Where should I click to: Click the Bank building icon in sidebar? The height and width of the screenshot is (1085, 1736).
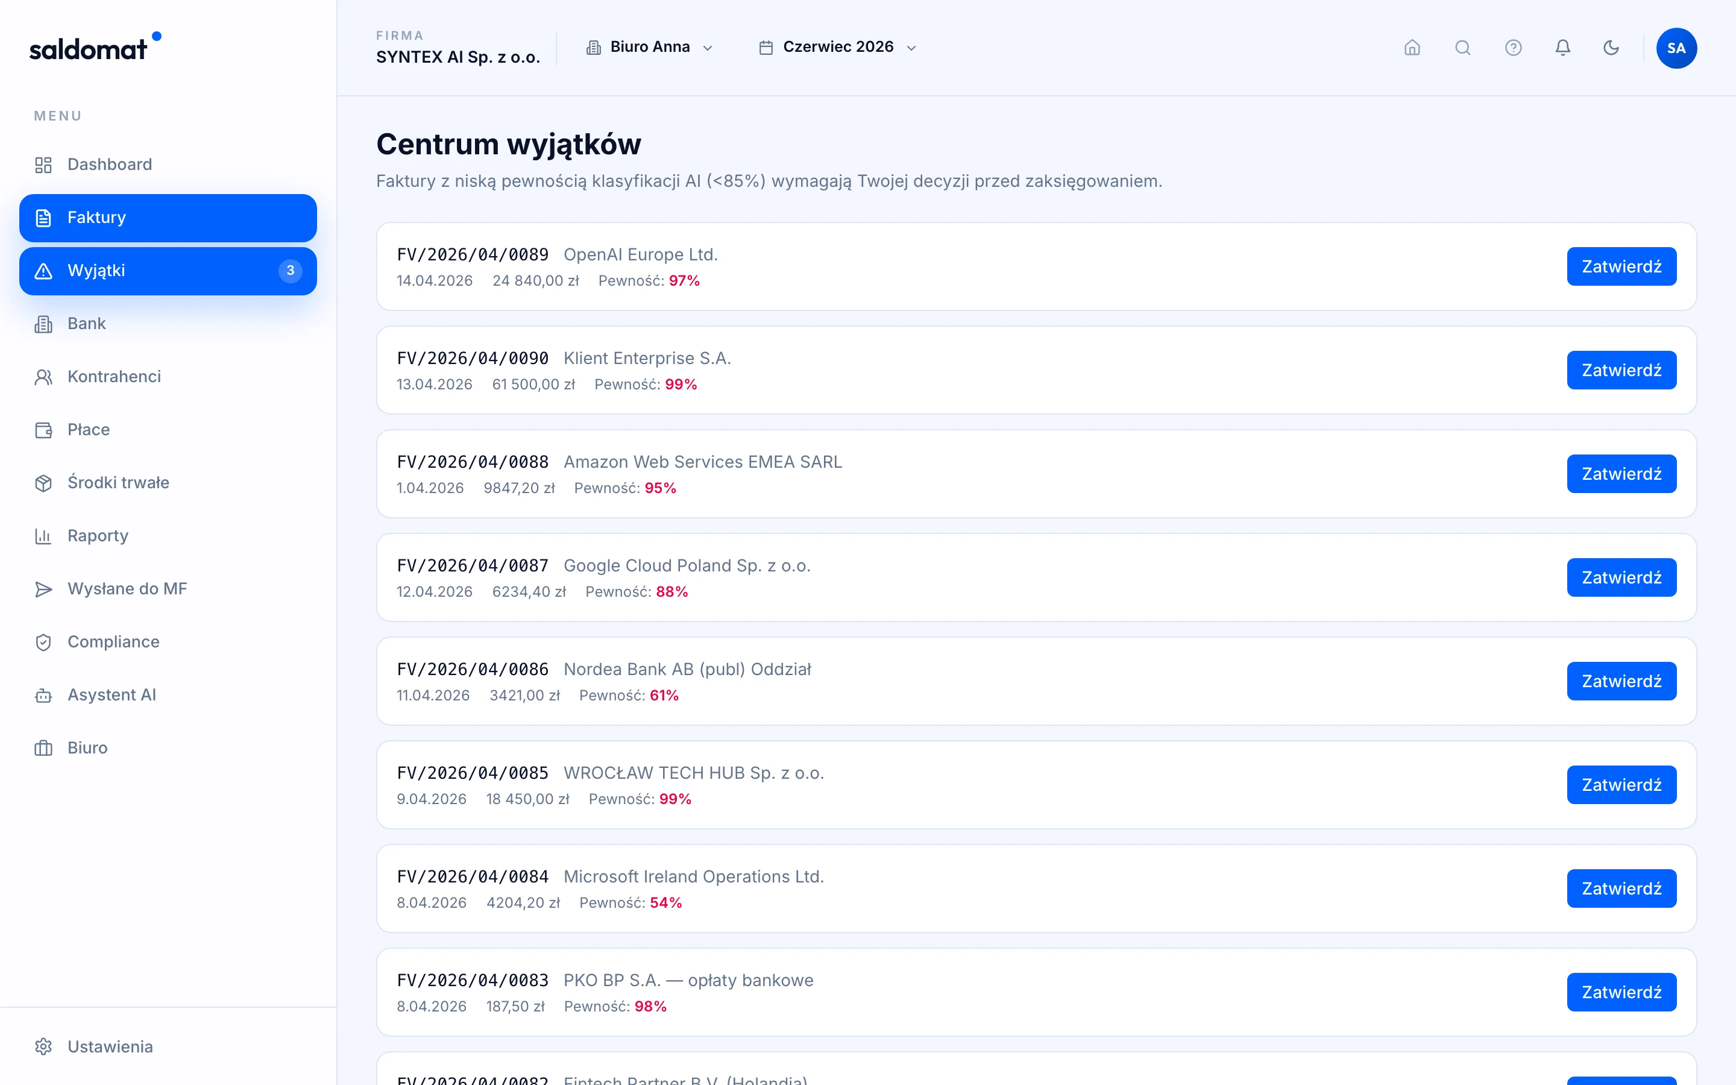[43, 324]
